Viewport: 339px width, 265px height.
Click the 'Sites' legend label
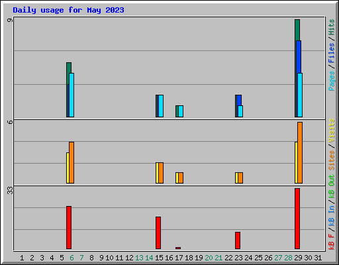(x=332, y=160)
